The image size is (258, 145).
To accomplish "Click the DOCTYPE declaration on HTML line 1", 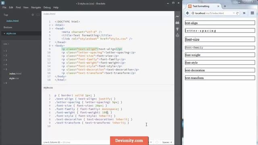I will [67, 21].
